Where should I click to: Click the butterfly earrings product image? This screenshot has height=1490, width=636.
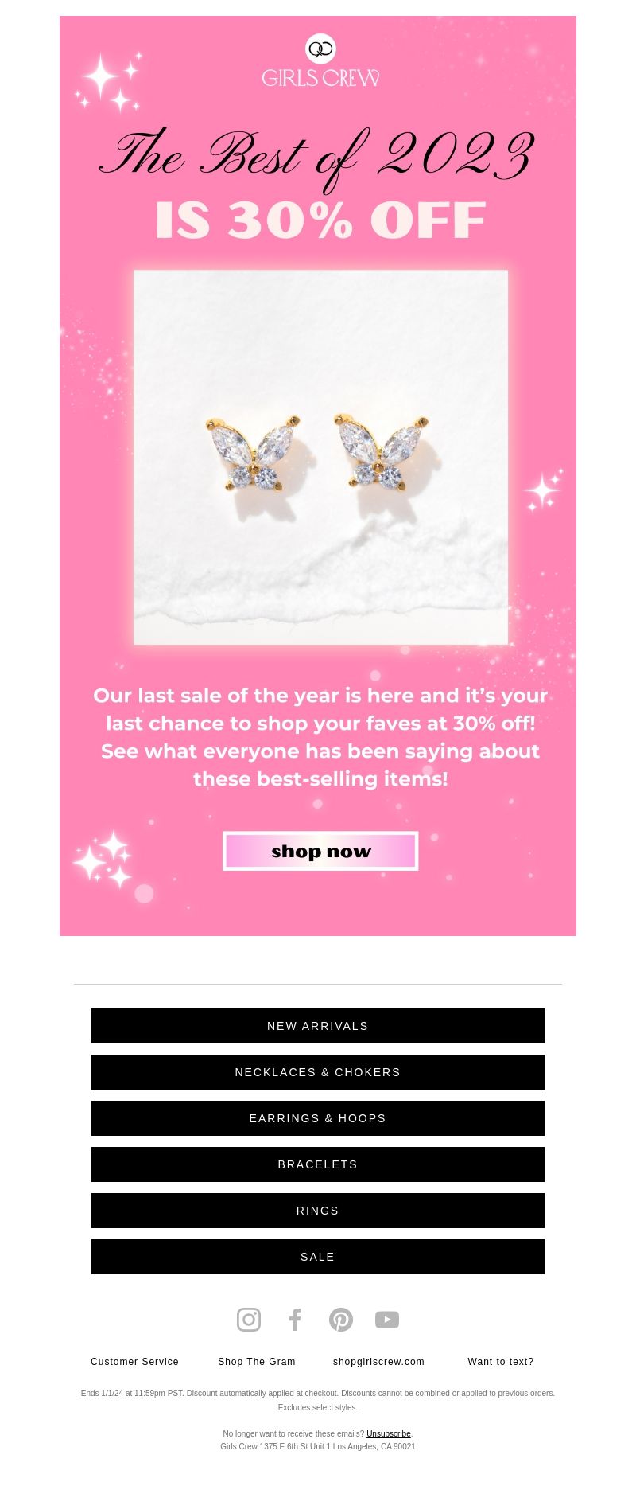point(320,457)
